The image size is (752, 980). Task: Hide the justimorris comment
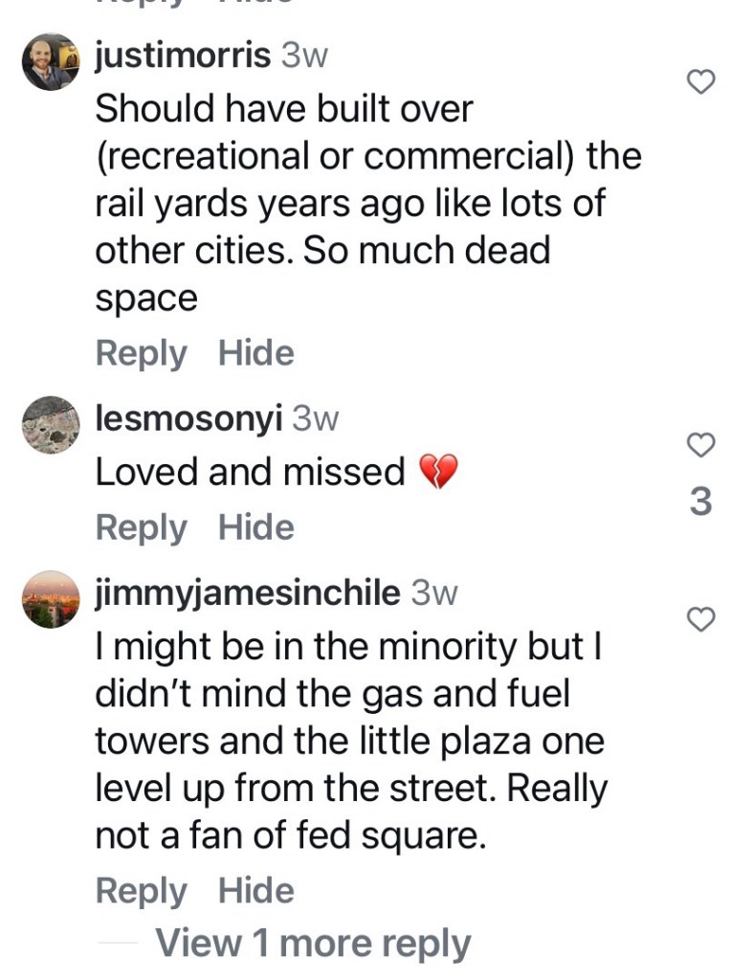[x=255, y=353]
